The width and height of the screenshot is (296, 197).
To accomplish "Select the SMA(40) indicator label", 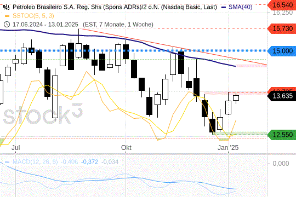I will pos(240,7).
